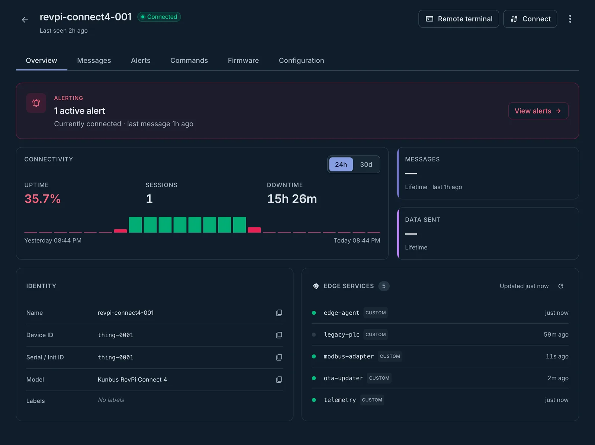Click the Sessions value 1
595x445 pixels.
(x=149, y=199)
